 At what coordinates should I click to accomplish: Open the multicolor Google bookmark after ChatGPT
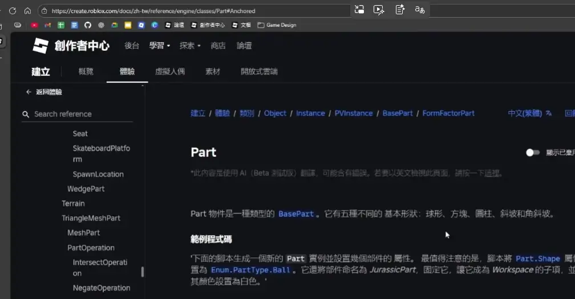115,25
